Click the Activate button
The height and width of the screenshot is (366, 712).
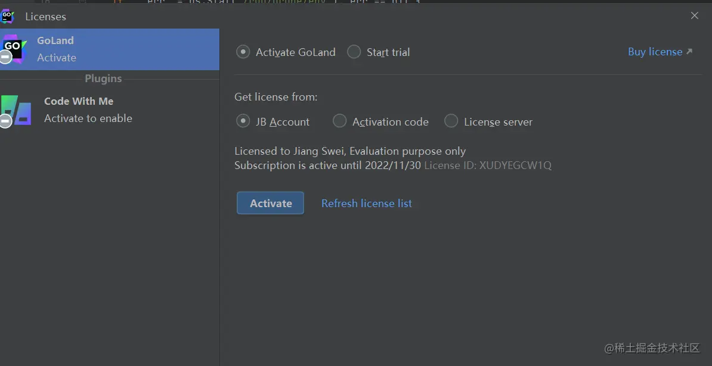coord(271,203)
